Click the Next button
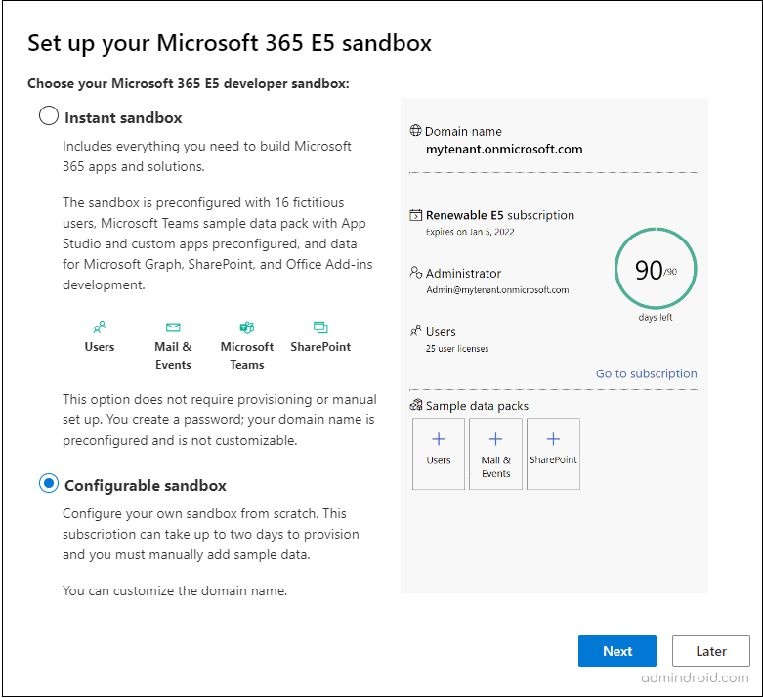 point(617,651)
